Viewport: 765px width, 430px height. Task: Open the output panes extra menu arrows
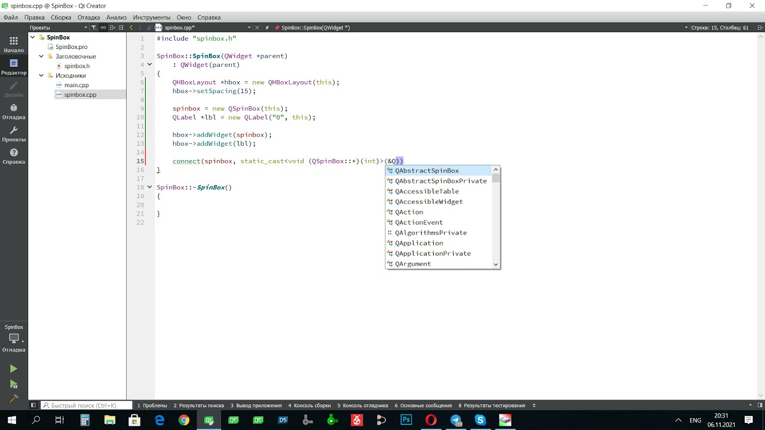534,406
